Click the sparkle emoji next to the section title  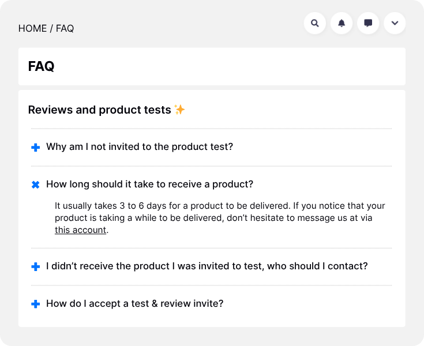tap(179, 110)
